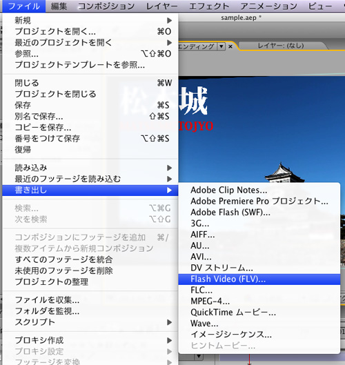Image resolution: width=345 pixels, height=365 pixels.
Task: Choose 3G... export format
Action: click(x=259, y=224)
